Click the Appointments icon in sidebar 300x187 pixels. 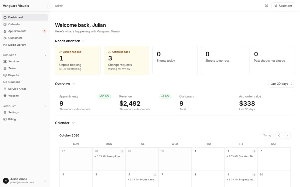[x=5, y=31]
